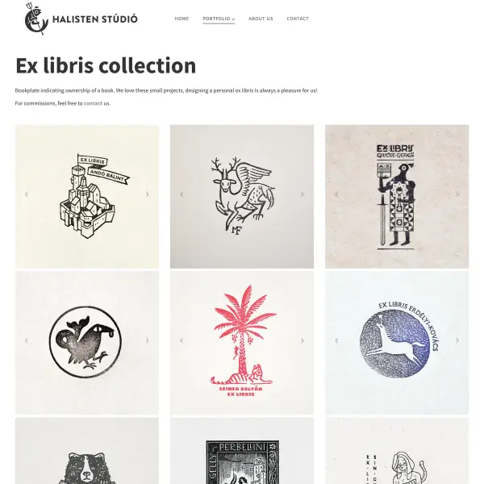The image size is (484, 484).
Task: Show previous image of the bird knight bookplate
Action: click(336, 194)
